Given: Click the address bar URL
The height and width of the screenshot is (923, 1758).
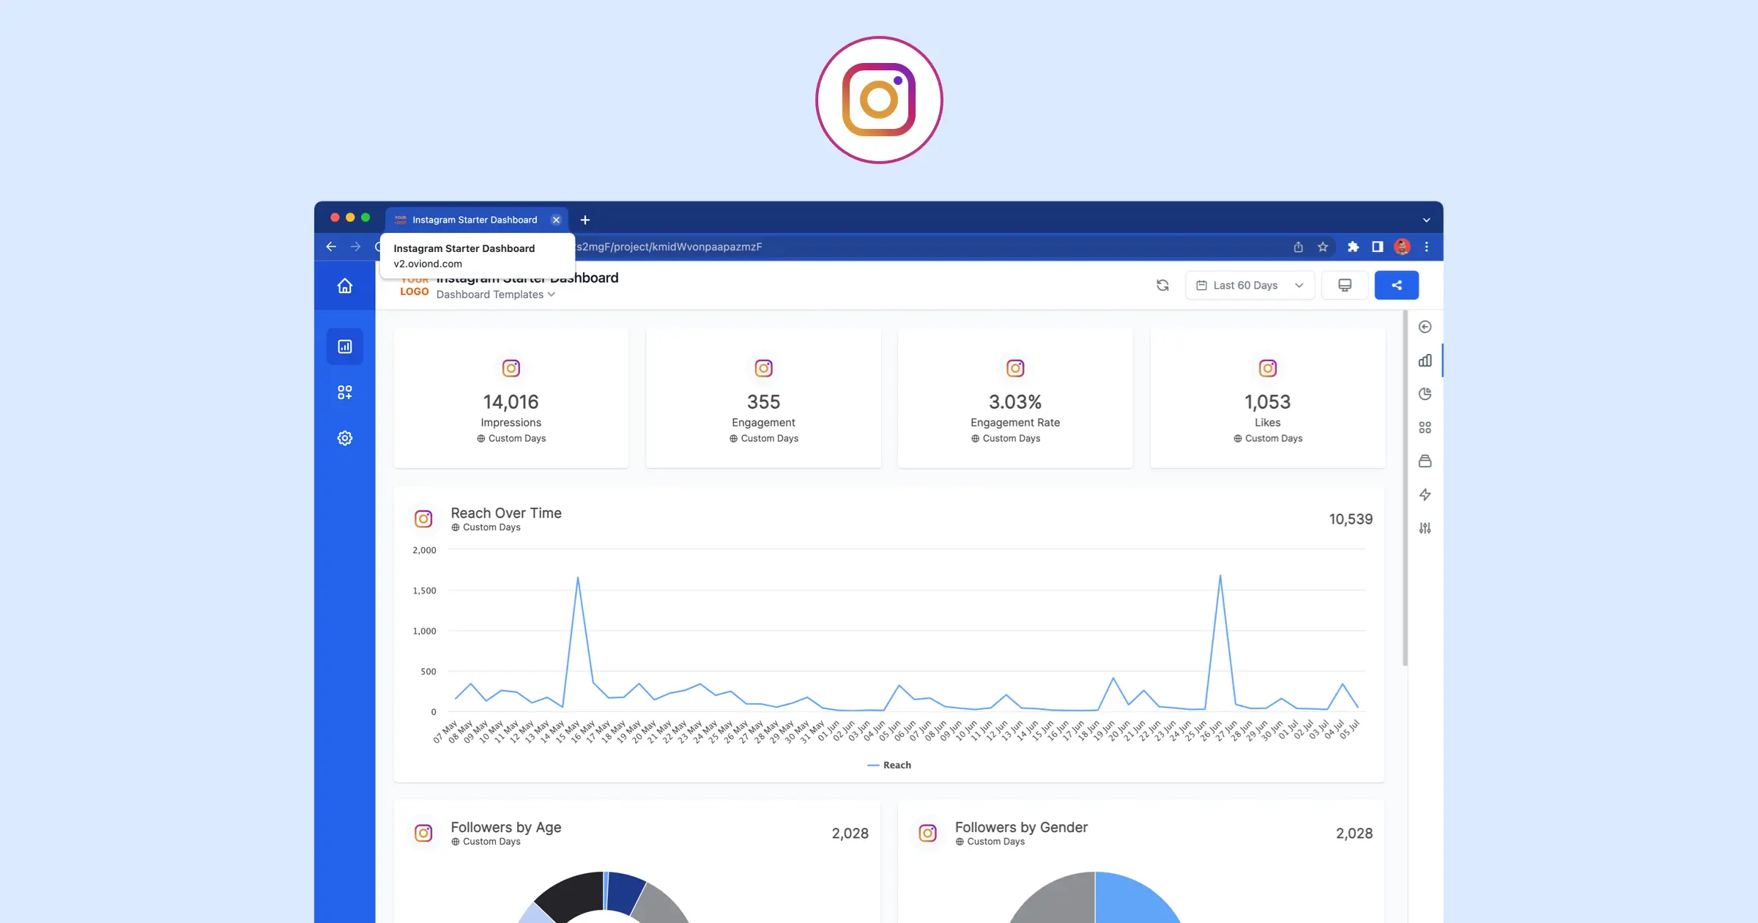Looking at the screenshot, I should pos(670,247).
